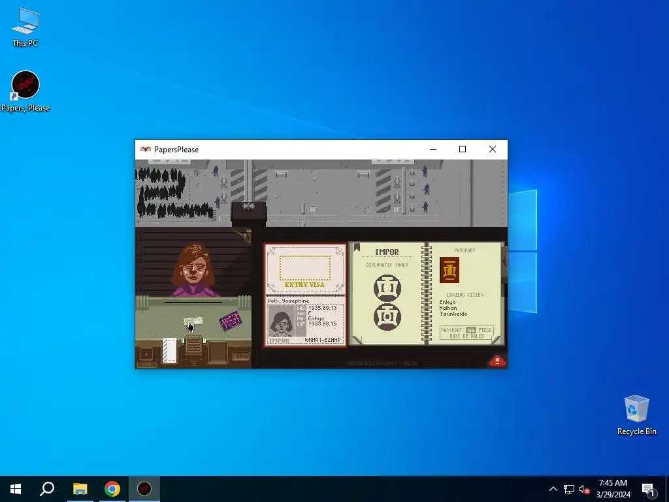This screenshot has height=502, width=669.
Task: Open the This PC desktop icon
Action: click(x=25, y=27)
